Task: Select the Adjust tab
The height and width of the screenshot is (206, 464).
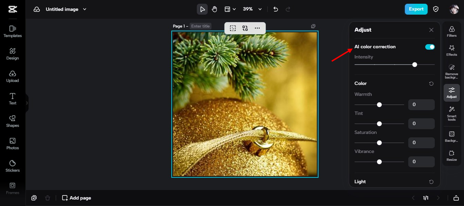Action: pyautogui.click(x=452, y=92)
